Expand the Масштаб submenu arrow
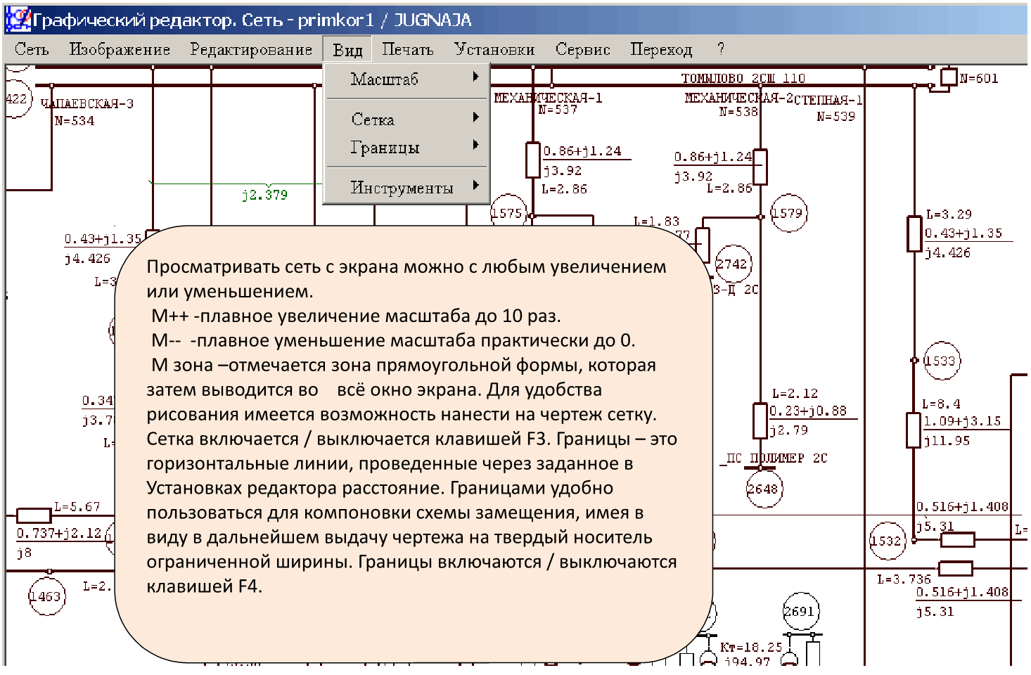Screen dimensions: 1031x675 coord(476,77)
